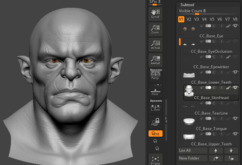242x165 pixels.
Task: Move subtool up with the up arrow
Action: click(x=216, y=151)
